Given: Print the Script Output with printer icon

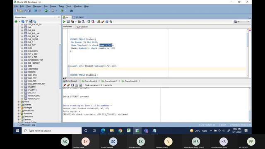Looking at the screenshot, I should tap(77, 85).
